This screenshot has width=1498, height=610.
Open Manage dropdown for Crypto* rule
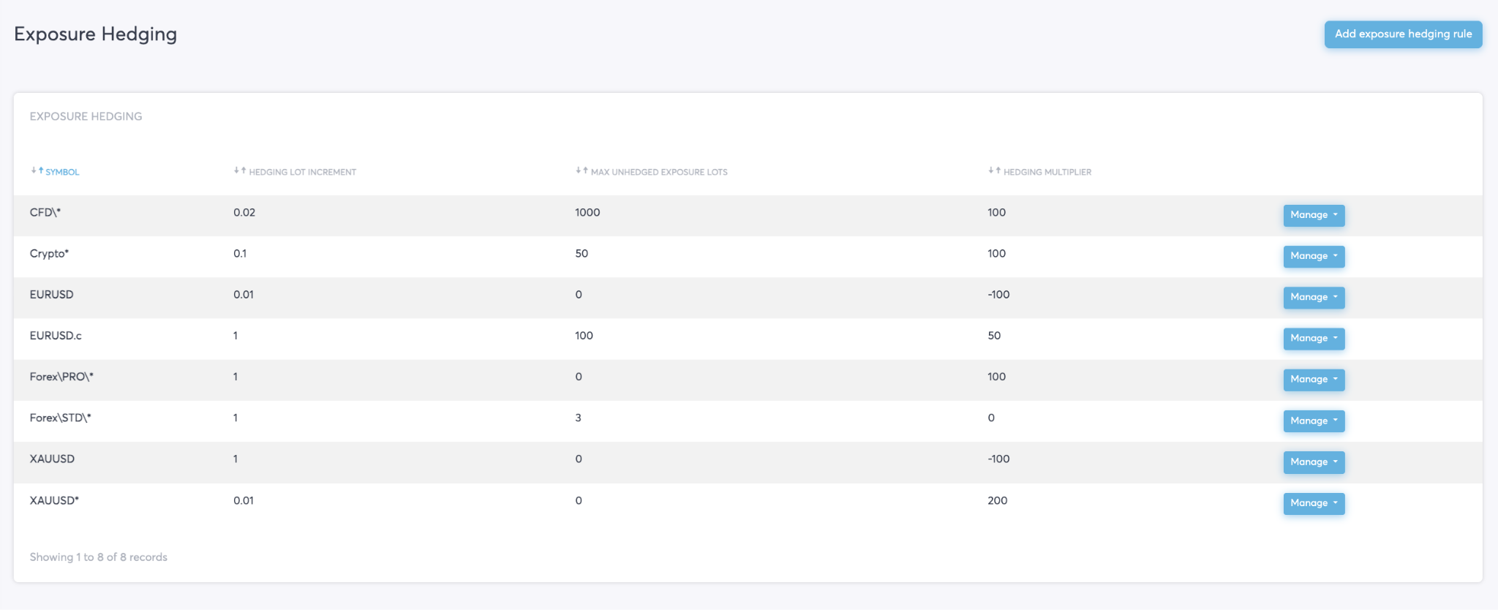coord(1313,256)
